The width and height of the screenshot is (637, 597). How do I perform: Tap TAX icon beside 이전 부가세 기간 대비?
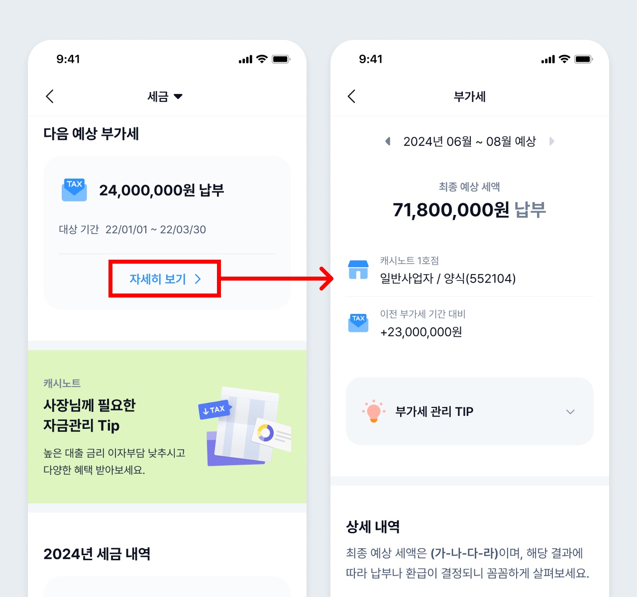click(358, 323)
